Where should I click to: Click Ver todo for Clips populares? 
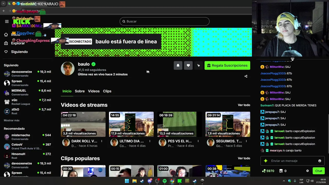tap(244, 158)
